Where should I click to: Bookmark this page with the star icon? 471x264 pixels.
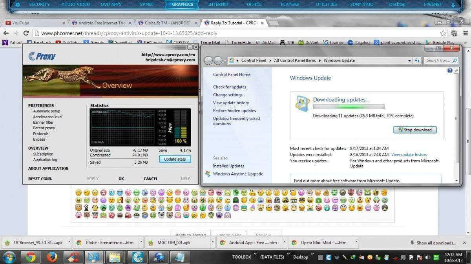443,33
